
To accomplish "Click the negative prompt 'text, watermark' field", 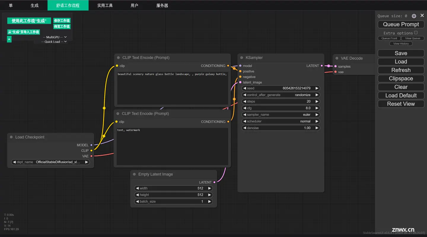I will pos(173,146).
